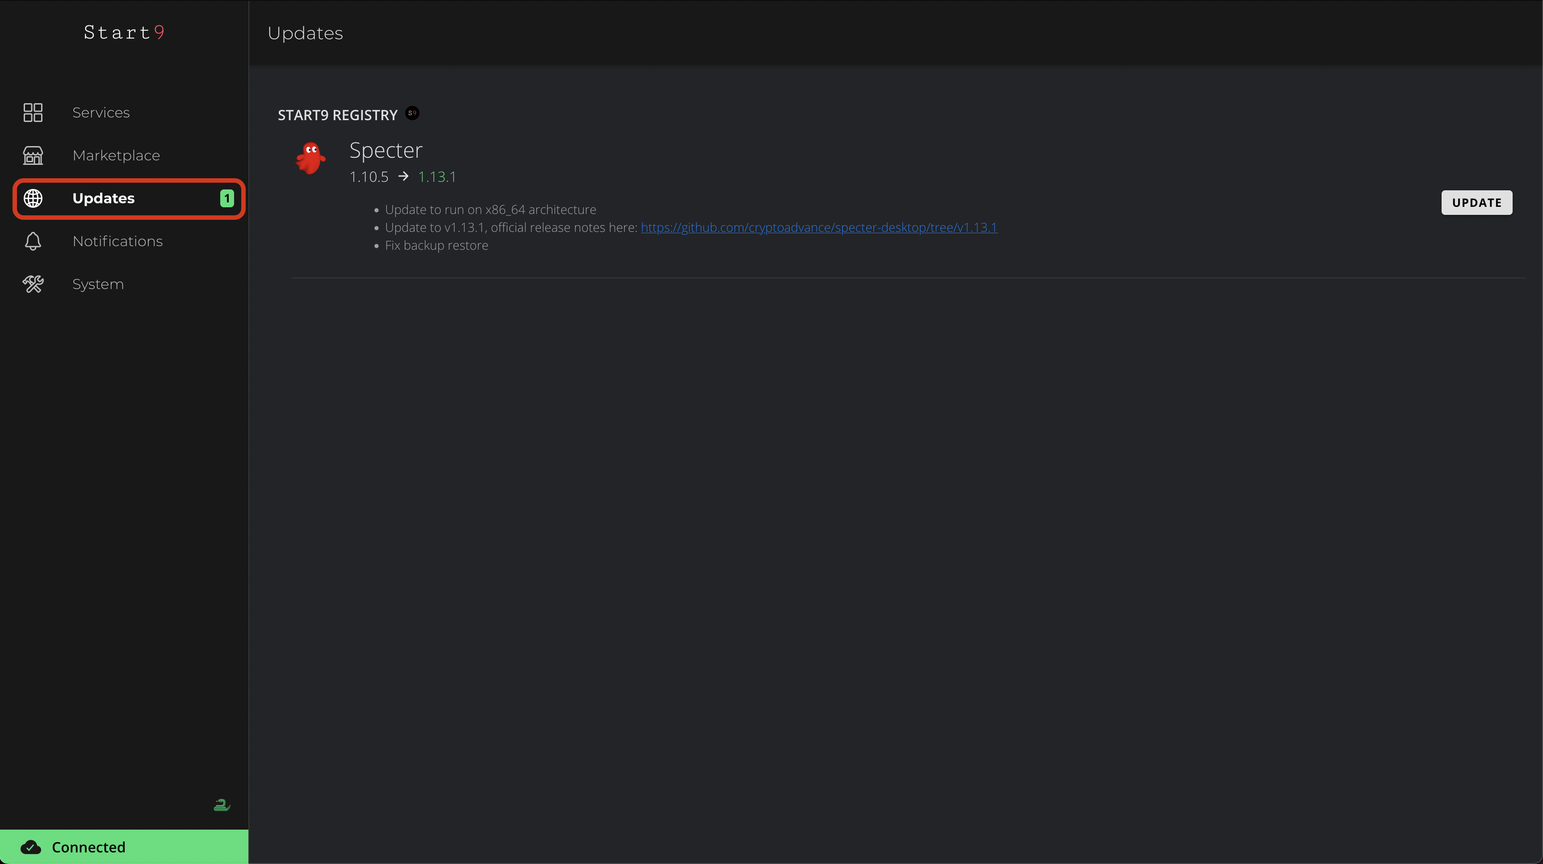
Task: Click the red Specter ghost icon
Action: pyautogui.click(x=310, y=159)
